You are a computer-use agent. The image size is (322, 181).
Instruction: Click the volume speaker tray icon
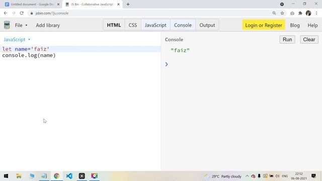point(277,176)
